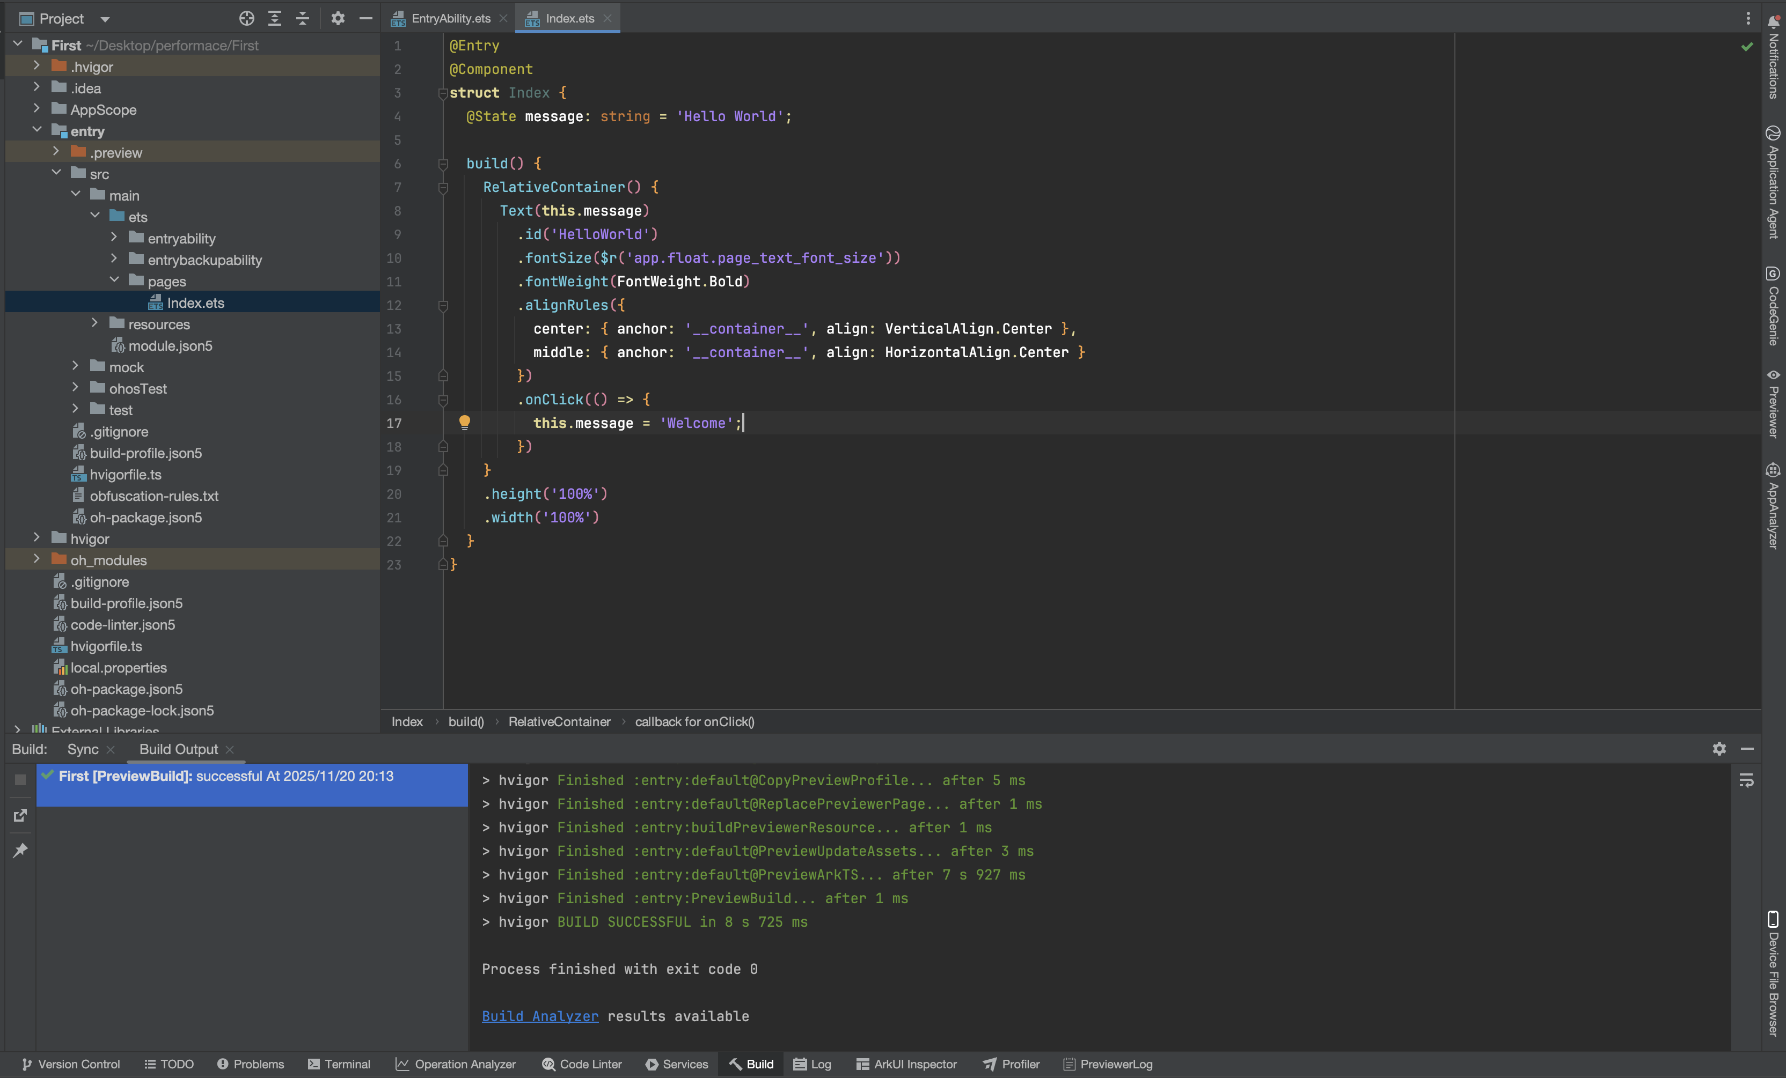The image size is (1786, 1078).
Task: Toggle the pin tab icon in Build panel
Action: (20, 850)
